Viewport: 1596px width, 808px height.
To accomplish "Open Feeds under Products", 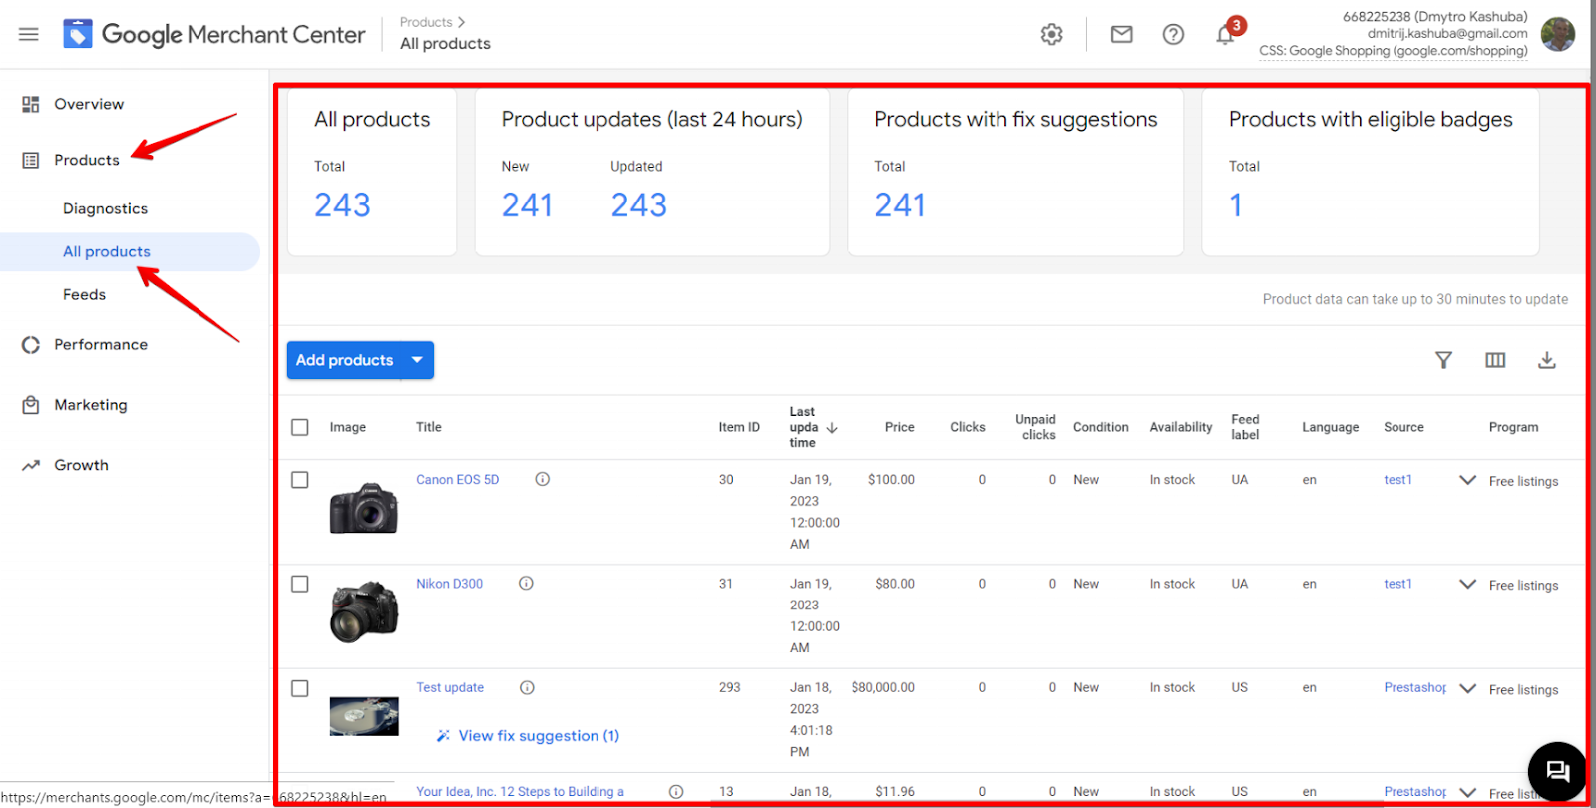I will [84, 294].
